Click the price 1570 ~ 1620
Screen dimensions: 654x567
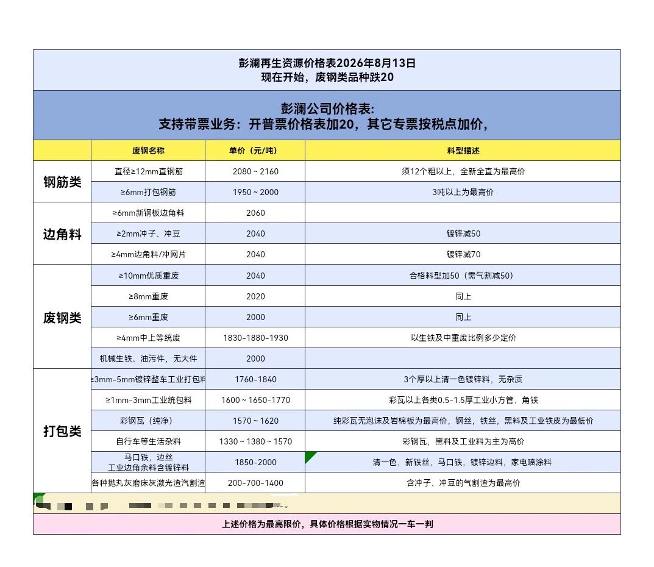click(255, 421)
